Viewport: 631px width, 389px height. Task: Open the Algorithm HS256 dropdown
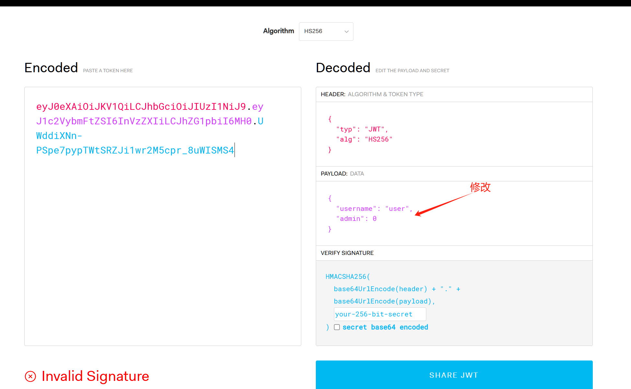[326, 31]
